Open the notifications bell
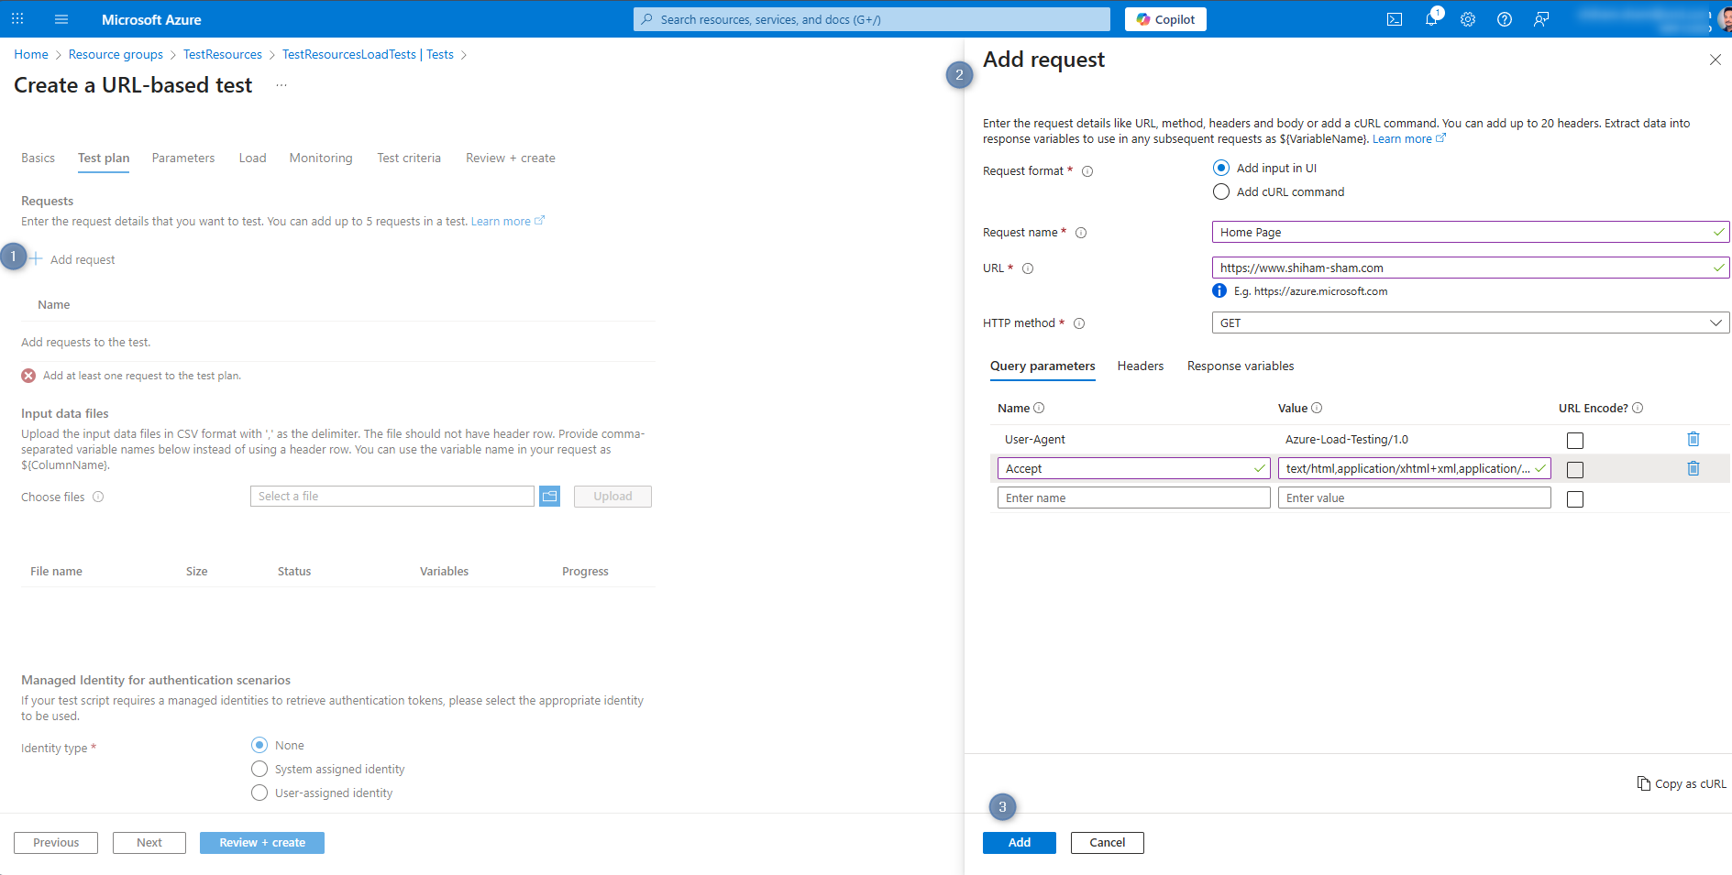This screenshot has width=1732, height=875. [x=1430, y=19]
